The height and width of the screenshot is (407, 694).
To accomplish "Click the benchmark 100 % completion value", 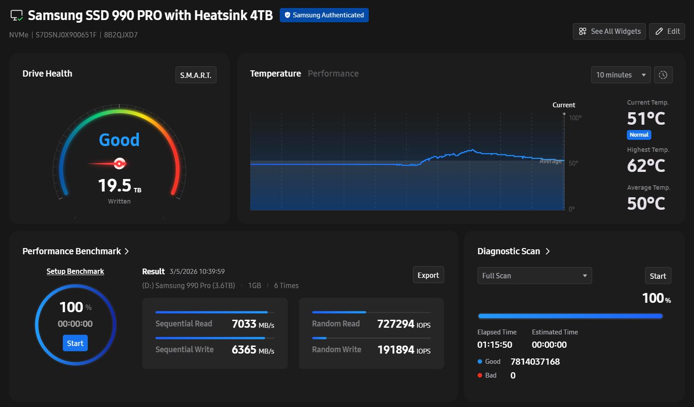I will [x=75, y=307].
